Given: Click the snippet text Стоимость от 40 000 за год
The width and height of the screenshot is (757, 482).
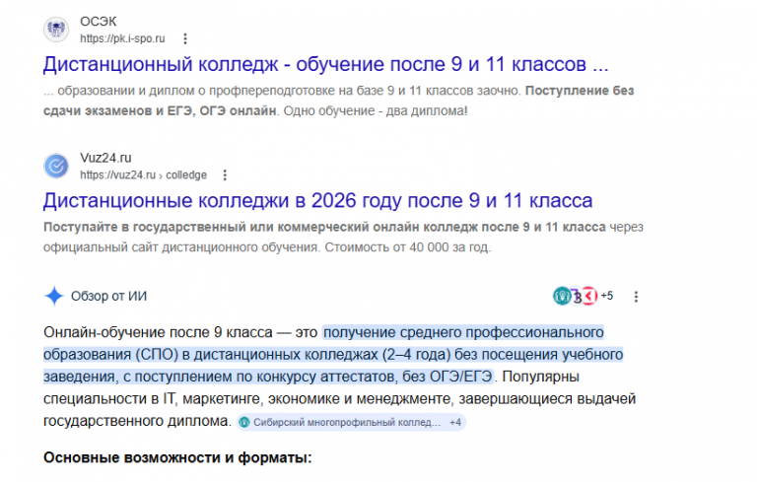Looking at the screenshot, I should pos(407,247).
